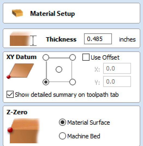The height and width of the screenshot is (146, 143).
Task: Uncheck Show detailed summary on toolpath tab
Action: point(10,94)
